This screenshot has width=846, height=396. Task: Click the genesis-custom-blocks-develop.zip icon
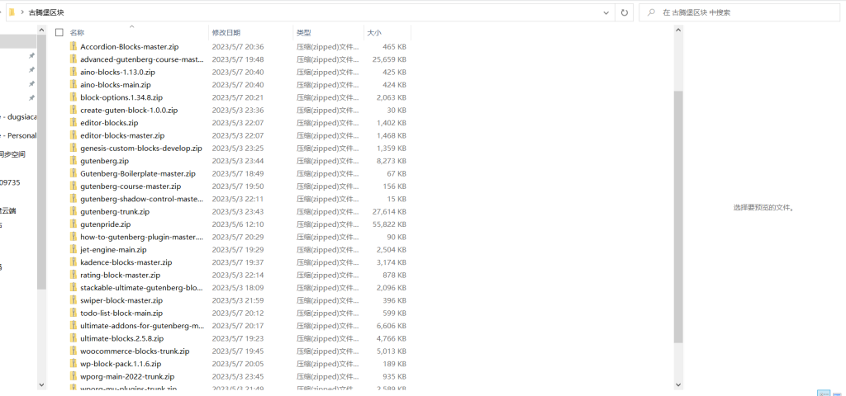tap(74, 148)
